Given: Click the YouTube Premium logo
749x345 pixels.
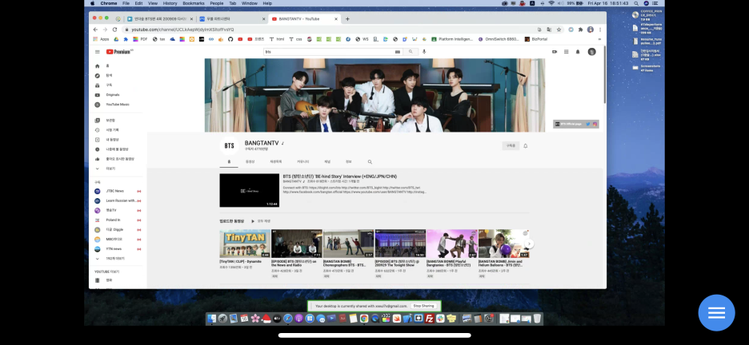Looking at the screenshot, I should point(119,52).
